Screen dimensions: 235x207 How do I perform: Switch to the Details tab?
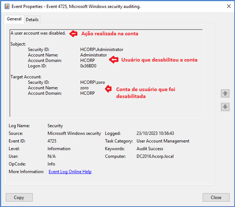[x=32, y=20]
